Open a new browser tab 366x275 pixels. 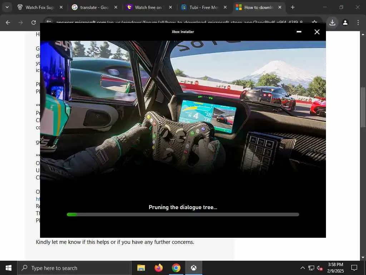[x=292, y=8]
